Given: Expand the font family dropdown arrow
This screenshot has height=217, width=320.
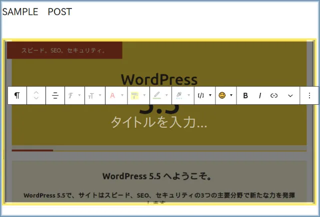Looking at the screenshot, I should [x=79, y=95].
